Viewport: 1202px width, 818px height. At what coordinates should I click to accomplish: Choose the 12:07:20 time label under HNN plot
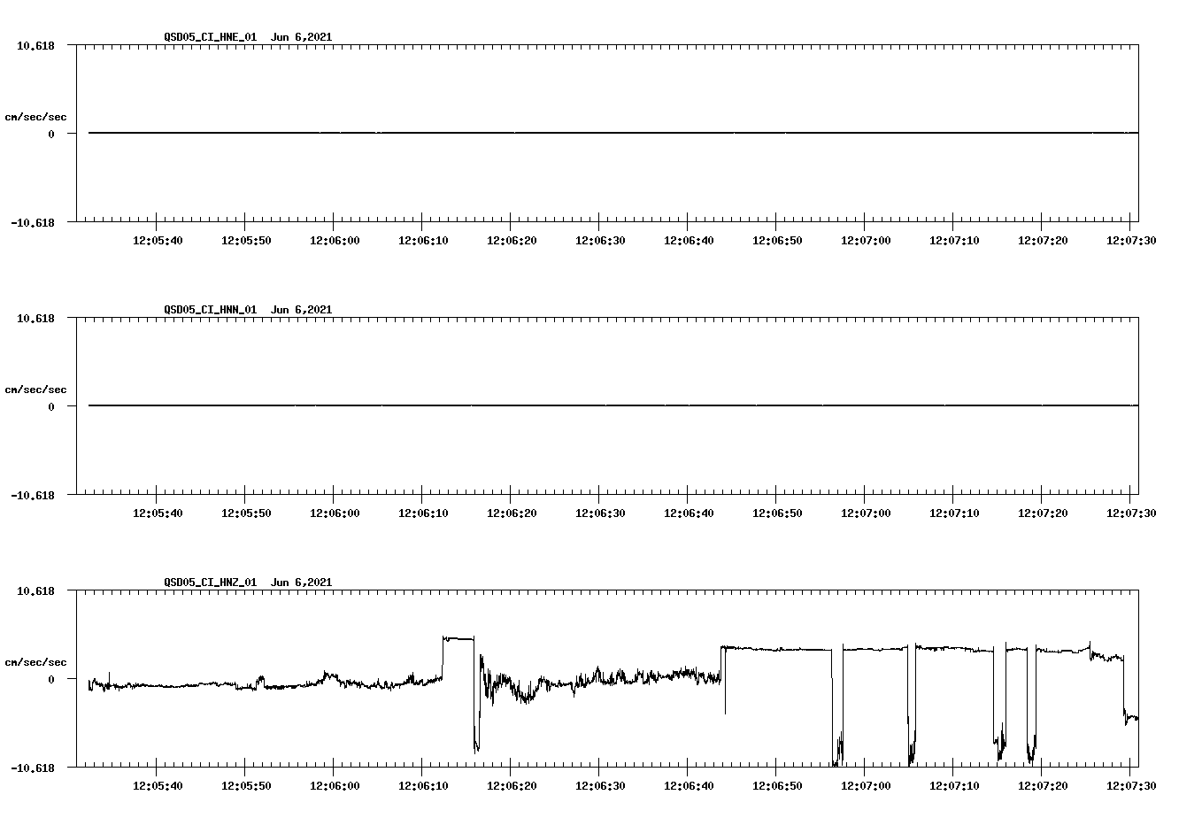(1043, 513)
